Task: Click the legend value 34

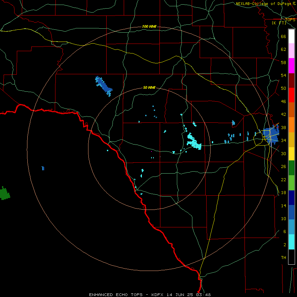Action: coord(283,140)
